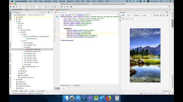Zoom in the preview with plus icon

[161, 15]
